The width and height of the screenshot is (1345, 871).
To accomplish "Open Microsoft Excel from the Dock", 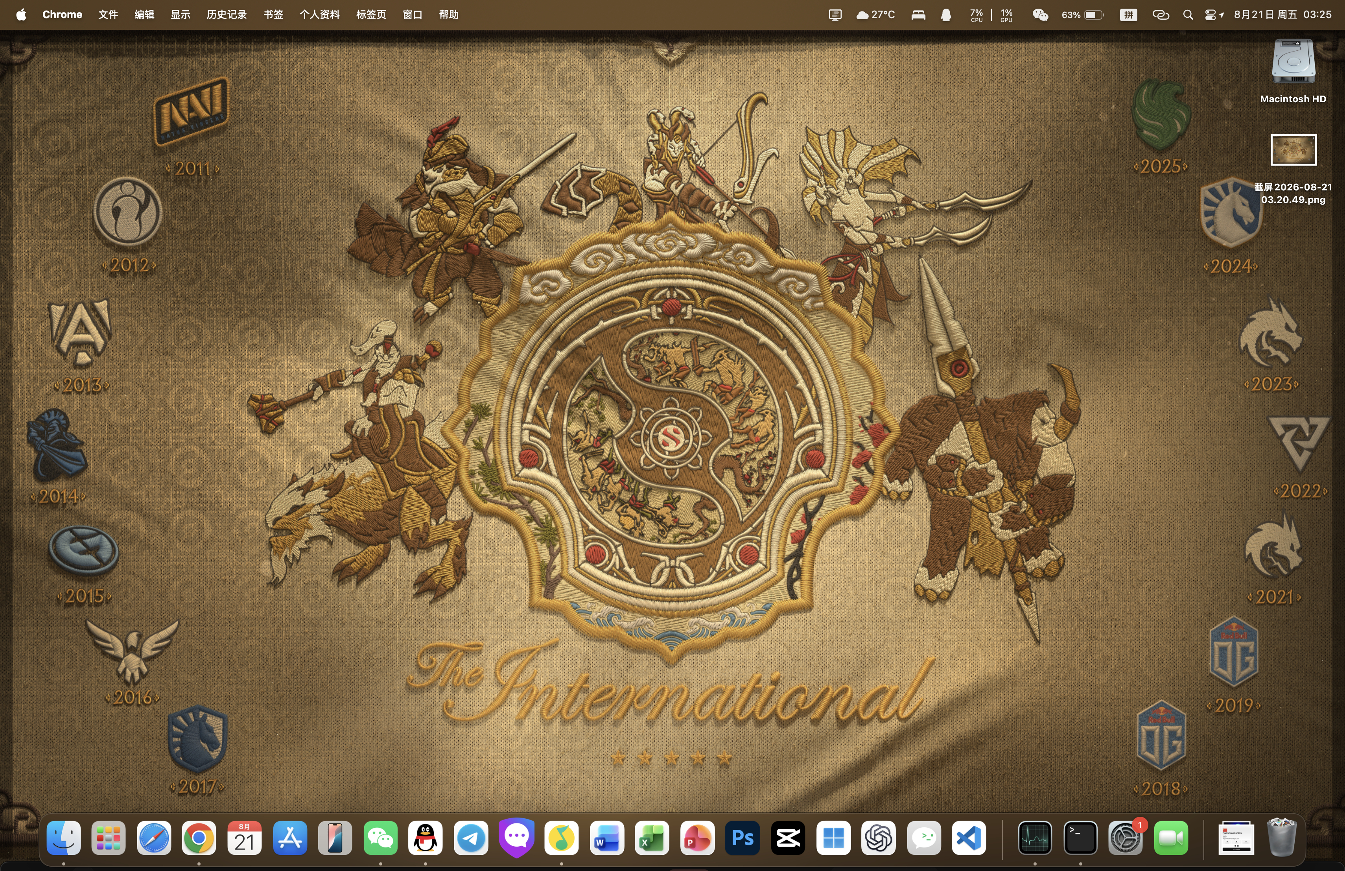I will click(x=652, y=838).
